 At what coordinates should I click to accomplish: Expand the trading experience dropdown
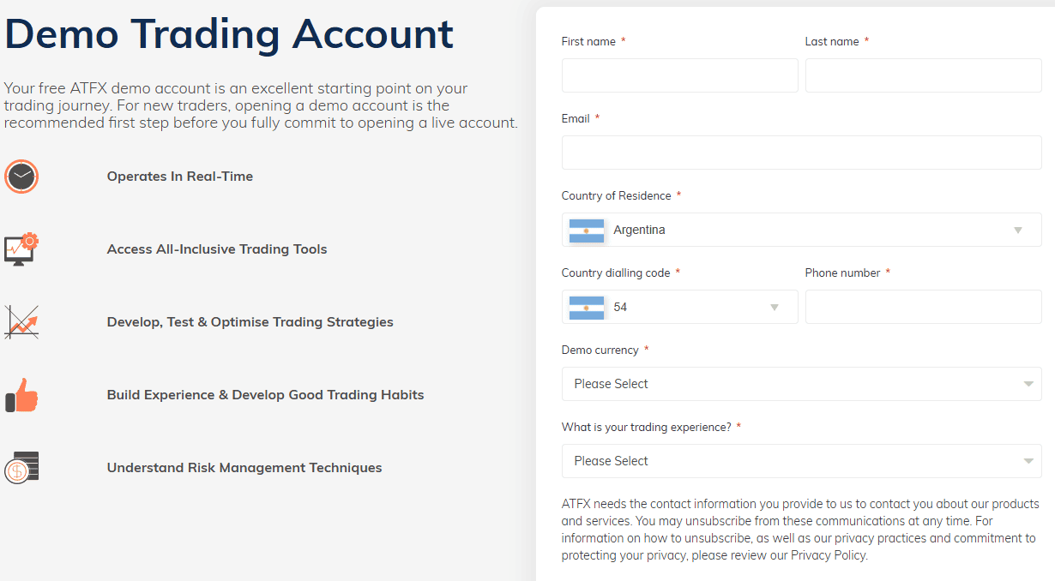[801, 461]
